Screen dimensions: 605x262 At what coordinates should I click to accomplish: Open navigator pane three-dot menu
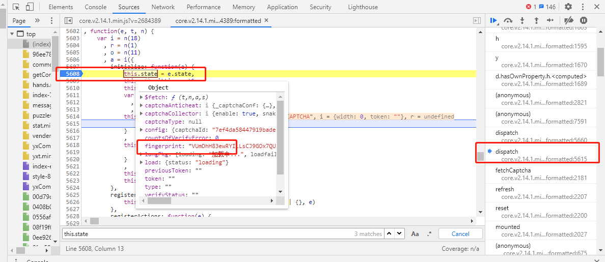pyautogui.click(x=51, y=21)
